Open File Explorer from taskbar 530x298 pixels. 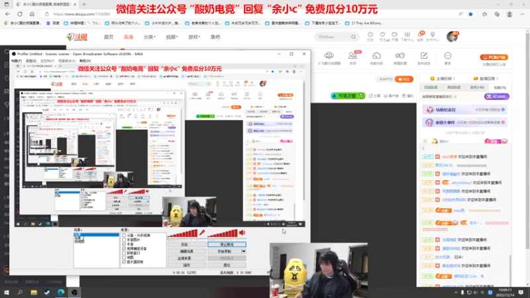(x=34, y=292)
